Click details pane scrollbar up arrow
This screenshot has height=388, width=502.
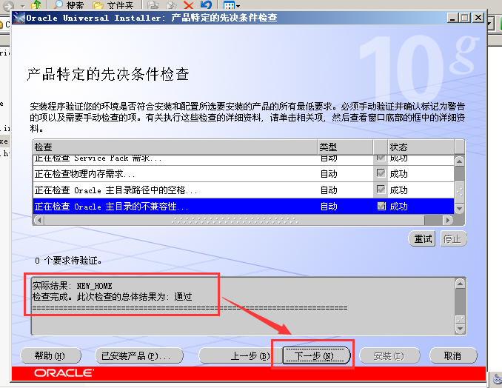(460, 284)
